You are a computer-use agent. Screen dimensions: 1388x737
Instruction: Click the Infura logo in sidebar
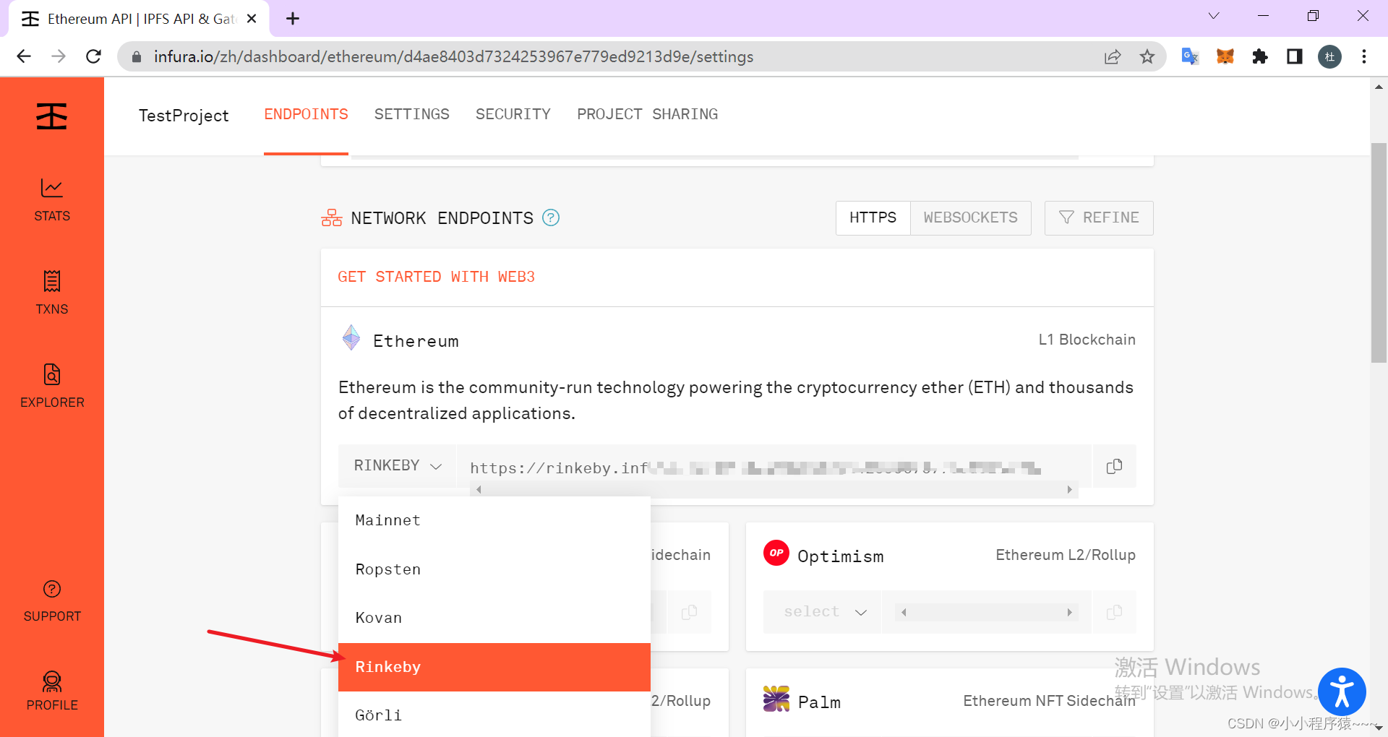(x=52, y=116)
